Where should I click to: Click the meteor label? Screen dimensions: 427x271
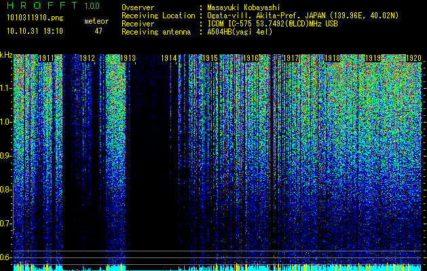(96, 21)
